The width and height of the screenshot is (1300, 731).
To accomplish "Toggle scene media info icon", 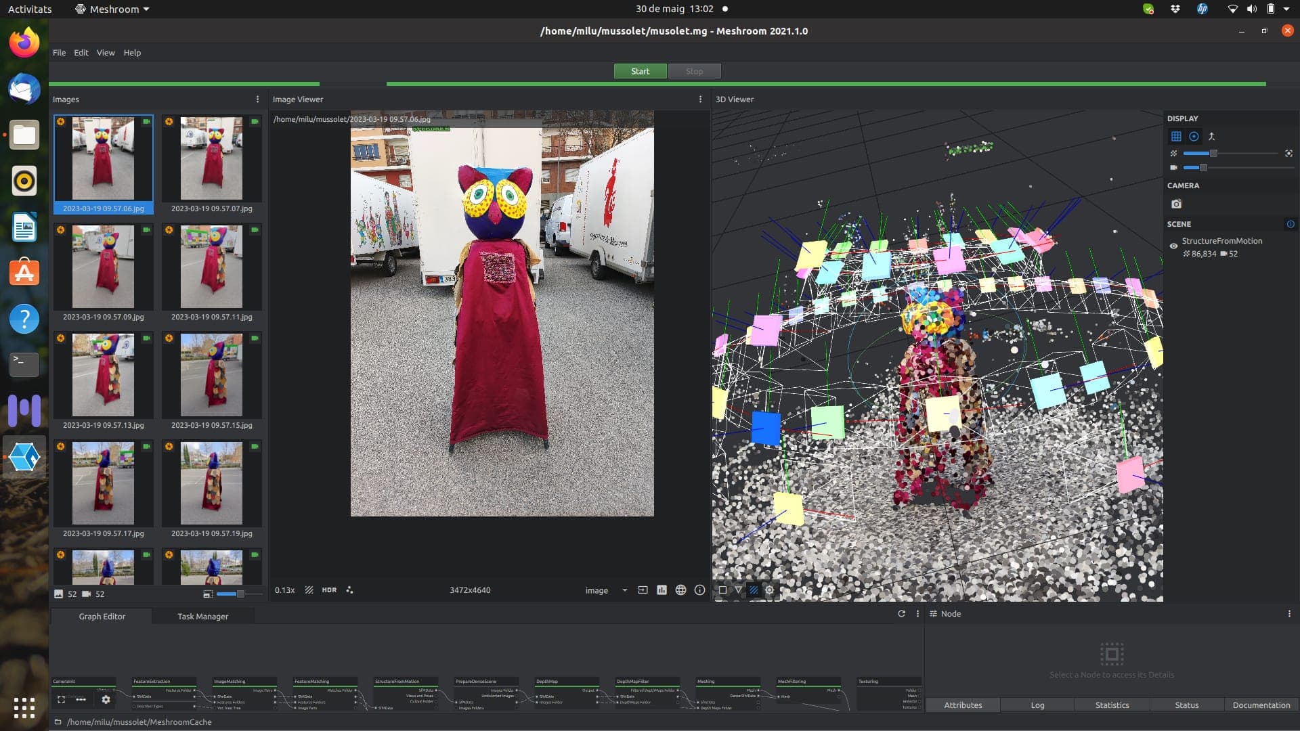I will click(1291, 224).
